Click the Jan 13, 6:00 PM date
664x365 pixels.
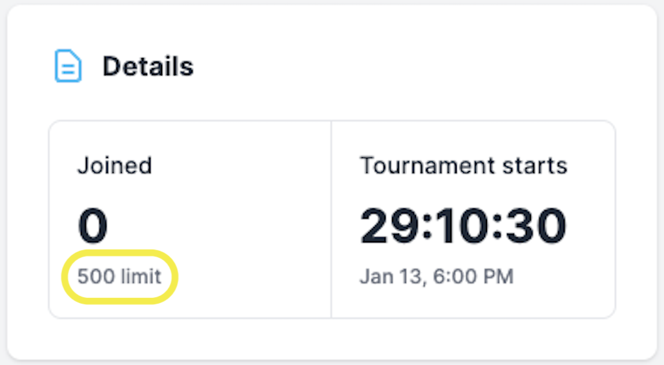coord(437,277)
